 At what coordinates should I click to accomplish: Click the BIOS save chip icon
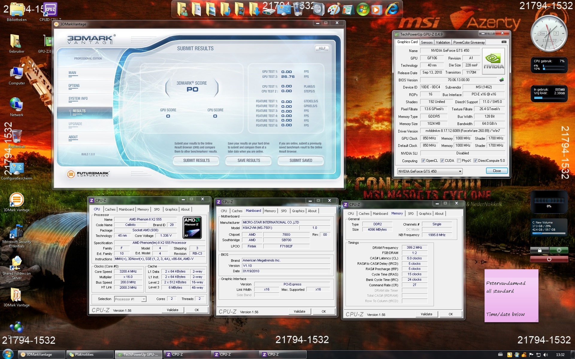[x=502, y=80]
